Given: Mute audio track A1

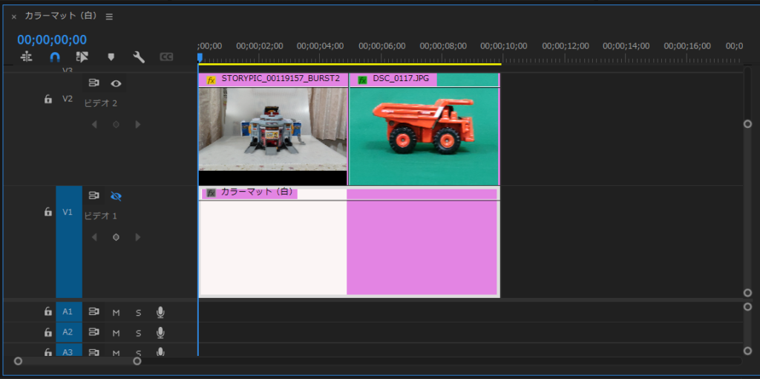Looking at the screenshot, I should (x=116, y=313).
